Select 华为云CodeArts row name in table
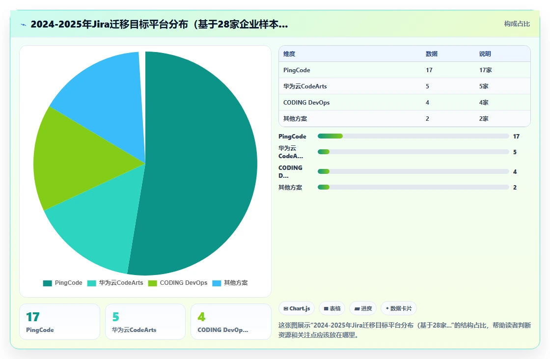This screenshot has width=550, height=359. point(305,86)
